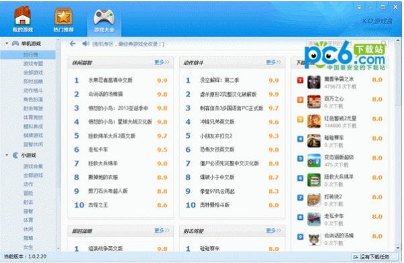Screen dimensions: 404x263
Task: Click the main content scrollbar down arrow
Action: coord(399,248)
